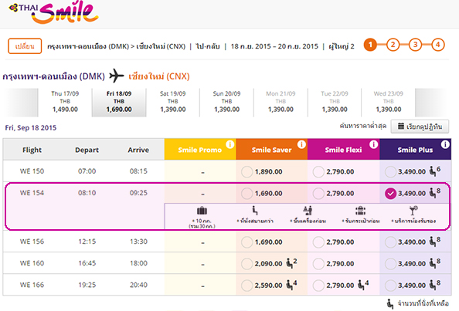
Task: Click flight number WE 154
Action: (x=32, y=193)
